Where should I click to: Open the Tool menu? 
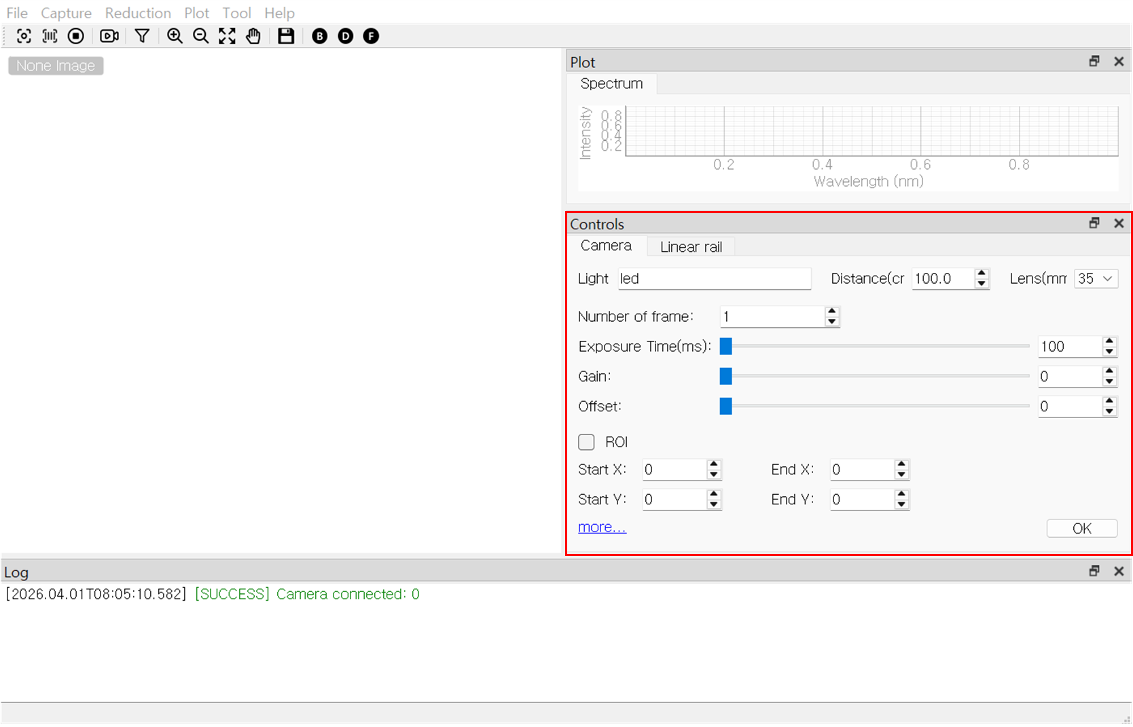pyautogui.click(x=236, y=13)
